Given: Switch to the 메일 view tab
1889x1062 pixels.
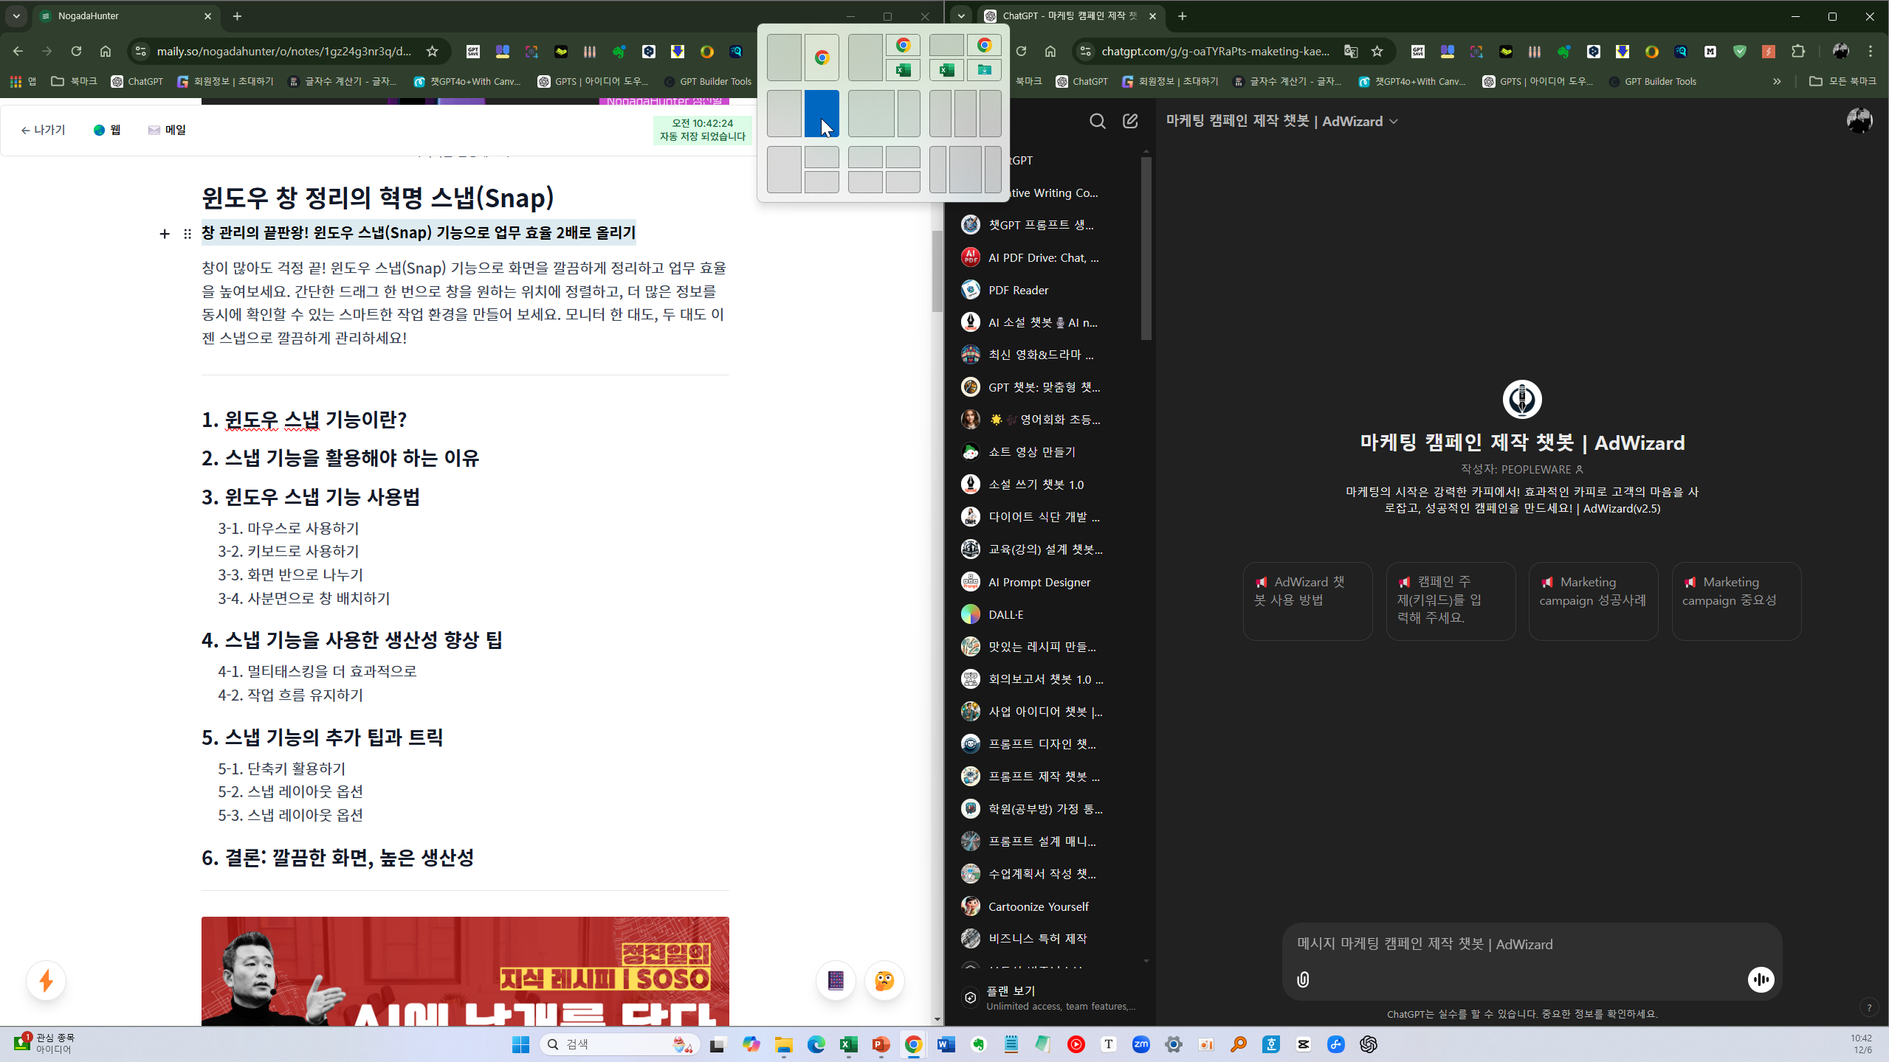Looking at the screenshot, I should [x=167, y=130].
